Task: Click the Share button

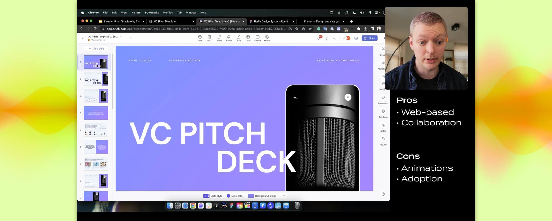Action: coord(370,38)
